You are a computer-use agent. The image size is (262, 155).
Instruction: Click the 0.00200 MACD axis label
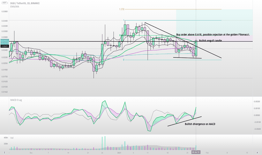(257, 101)
